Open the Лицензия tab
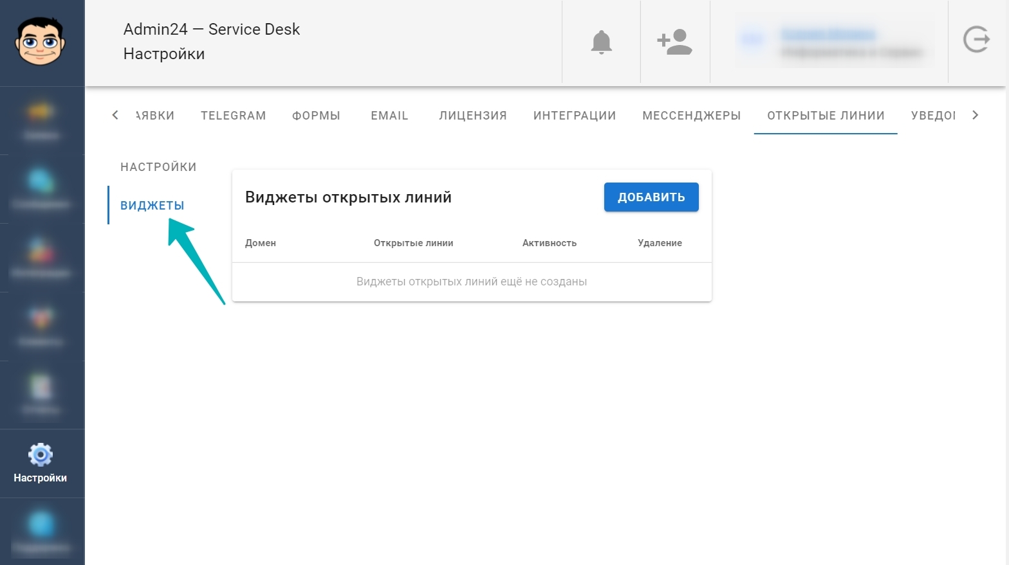The width and height of the screenshot is (1009, 565). [473, 116]
